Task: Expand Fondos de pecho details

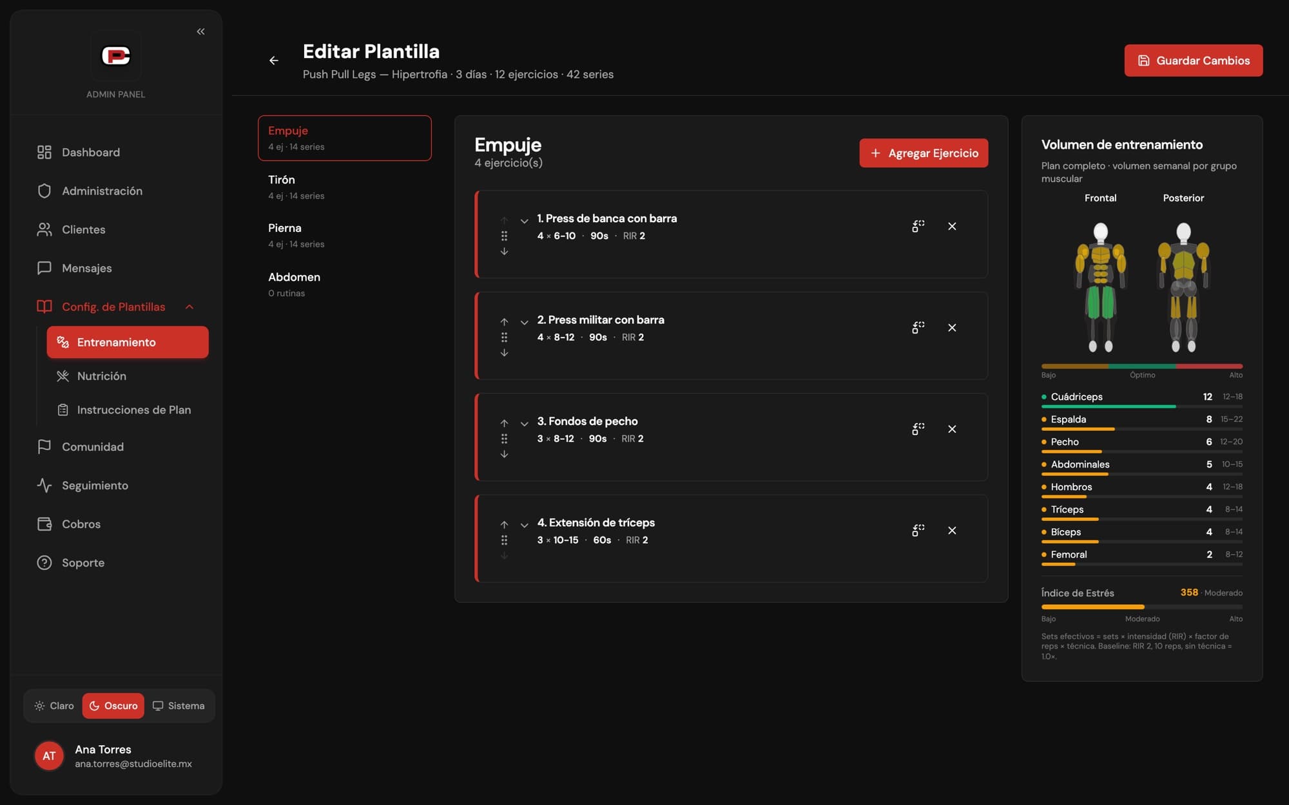Action: click(525, 424)
